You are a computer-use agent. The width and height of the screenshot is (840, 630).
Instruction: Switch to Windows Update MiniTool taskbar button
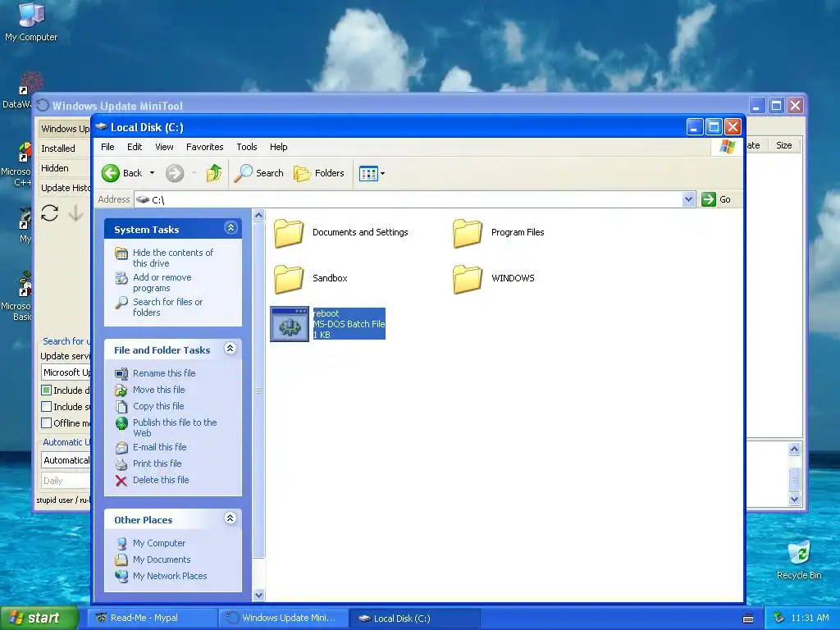point(285,619)
